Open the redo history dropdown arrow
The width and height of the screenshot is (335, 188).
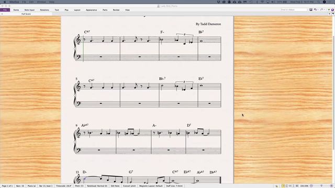click(x=324, y=10)
